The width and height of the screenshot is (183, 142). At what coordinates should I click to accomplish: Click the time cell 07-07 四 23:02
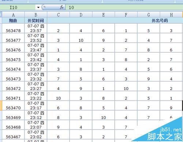point(36,134)
